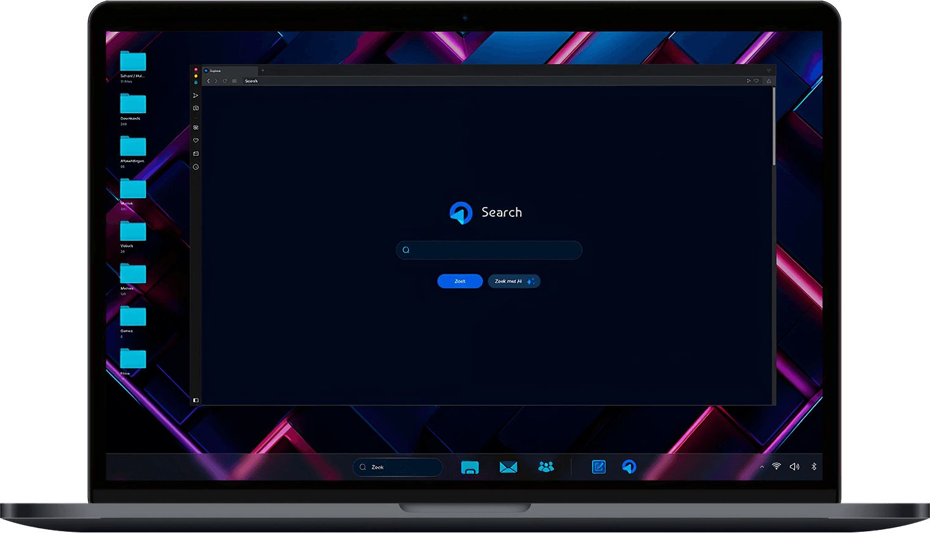Open the workspaces grid icon in browser sidebar

196,128
